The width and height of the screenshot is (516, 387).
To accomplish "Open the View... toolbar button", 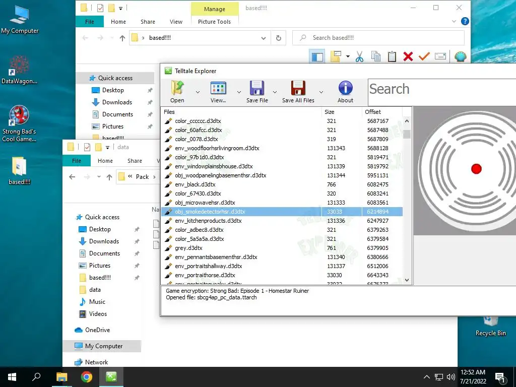I will pos(218,92).
